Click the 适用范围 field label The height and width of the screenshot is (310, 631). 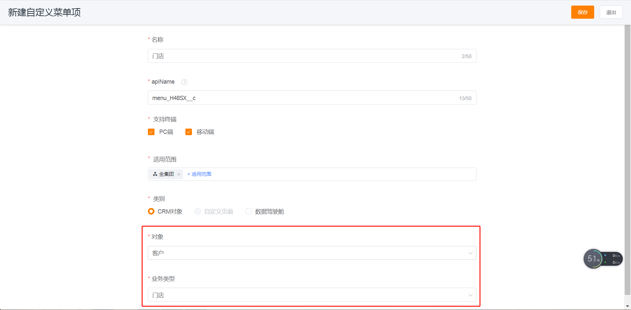165,159
